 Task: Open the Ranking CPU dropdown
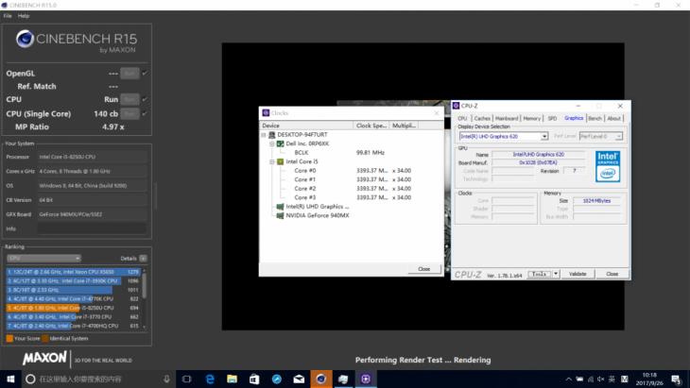44,258
